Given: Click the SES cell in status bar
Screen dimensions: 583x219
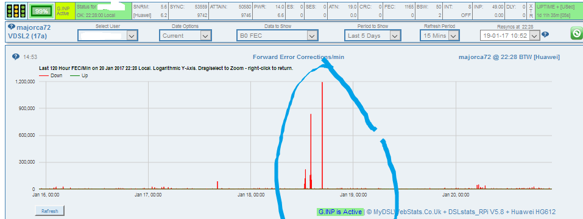Looking at the screenshot, I should 316,11.
